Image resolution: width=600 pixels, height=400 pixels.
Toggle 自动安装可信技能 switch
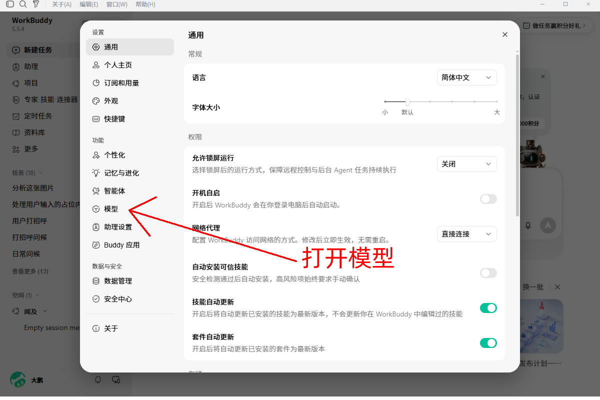tap(488, 273)
